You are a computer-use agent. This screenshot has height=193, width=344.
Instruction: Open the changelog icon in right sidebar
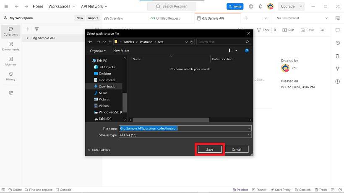337,43
